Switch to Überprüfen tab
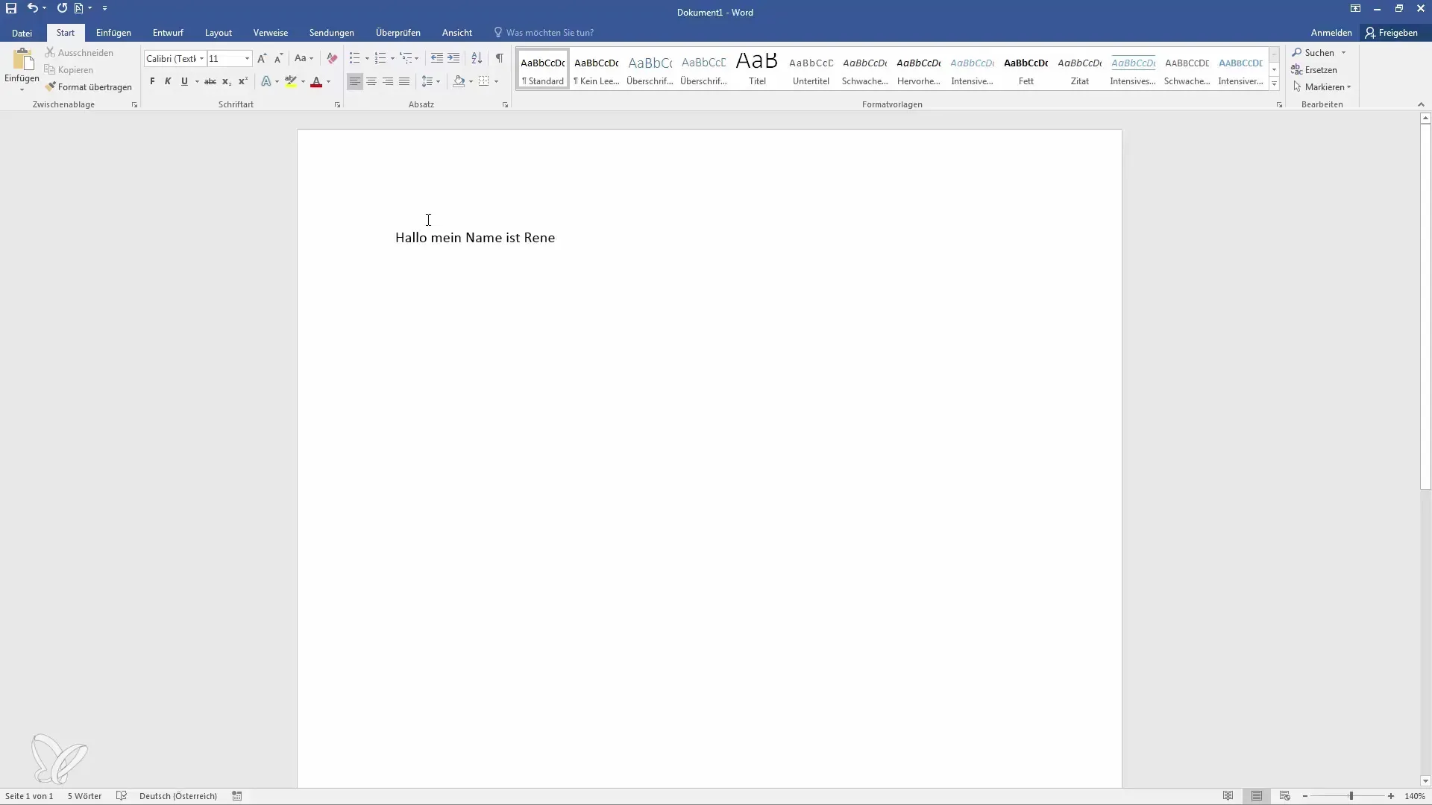This screenshot has width=1432, height=805. click(398, 33)
